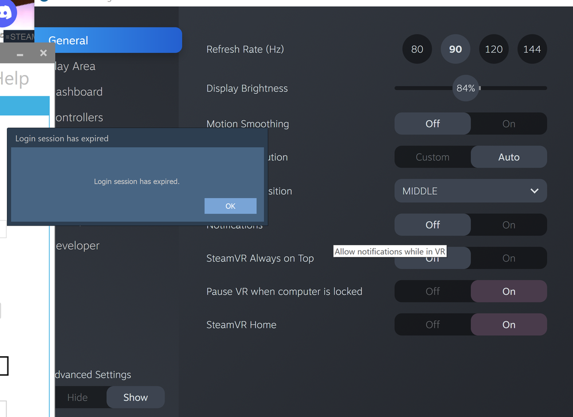Set Pause VR when computer is locked Off

433,291
